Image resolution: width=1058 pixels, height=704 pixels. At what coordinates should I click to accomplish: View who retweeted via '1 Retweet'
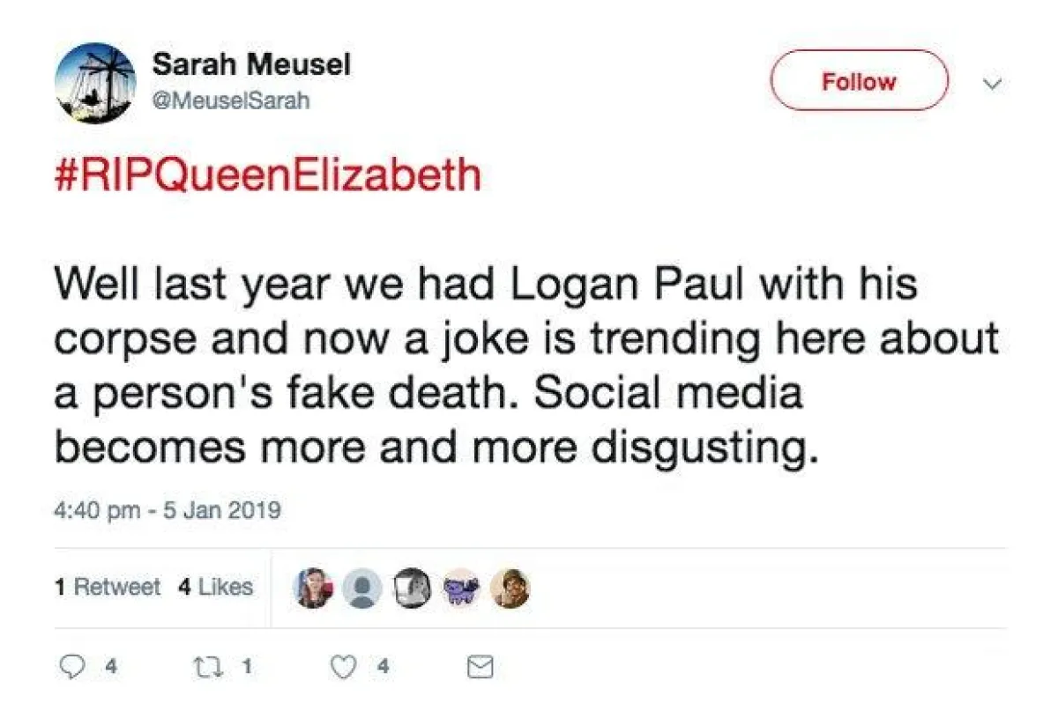(x=108, y=587)
